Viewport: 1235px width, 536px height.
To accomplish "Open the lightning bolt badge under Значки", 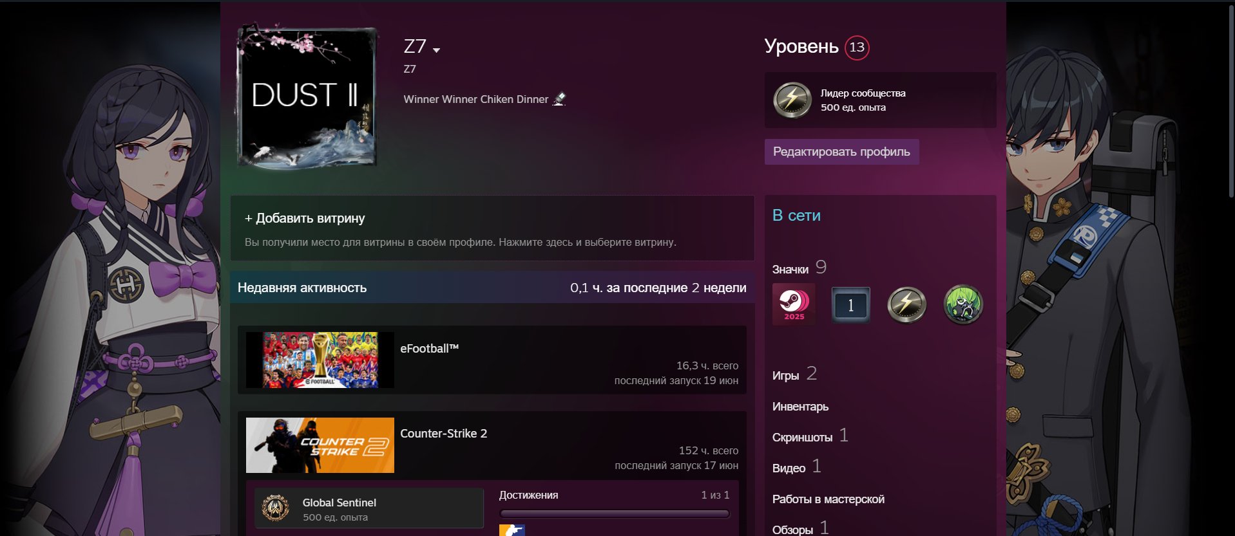I will pos(906,305).
